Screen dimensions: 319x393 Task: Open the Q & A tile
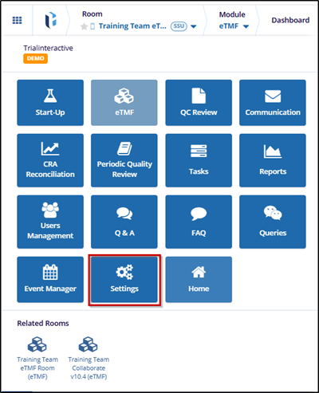[x=124, y=222]
